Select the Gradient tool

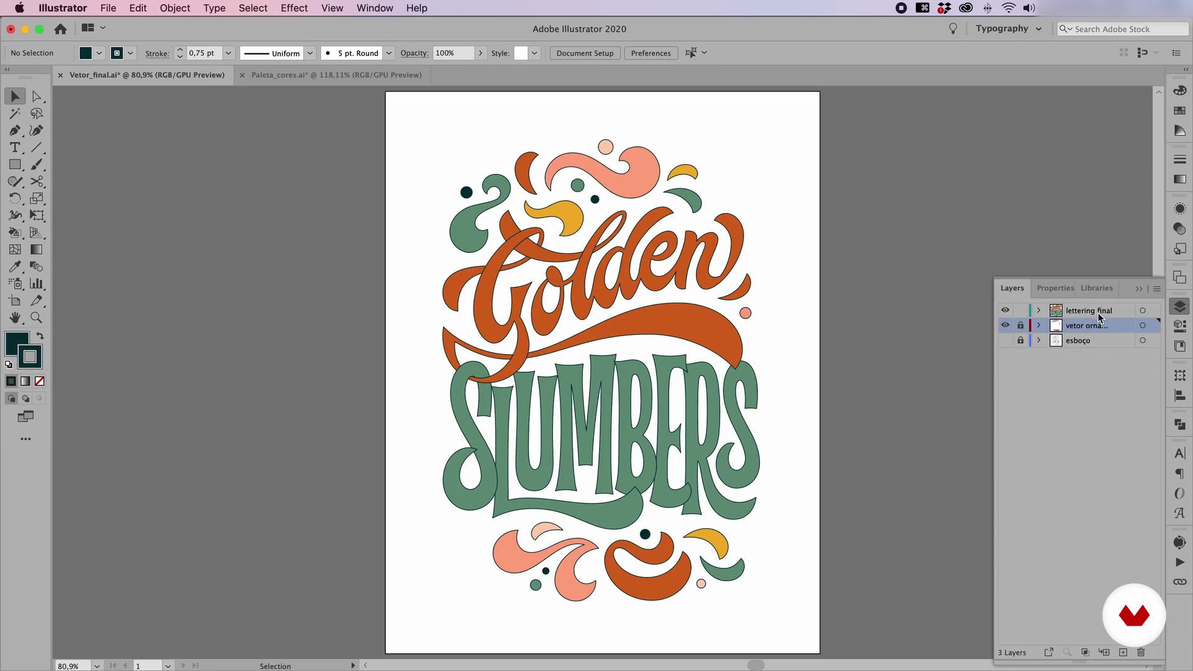[37, 249]
